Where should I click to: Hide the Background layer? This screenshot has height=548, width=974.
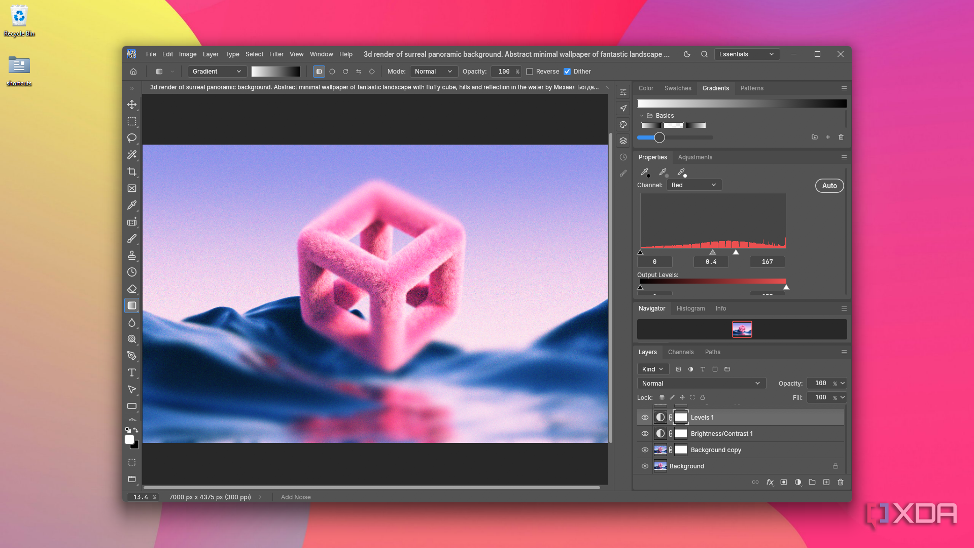click(645, 466)
